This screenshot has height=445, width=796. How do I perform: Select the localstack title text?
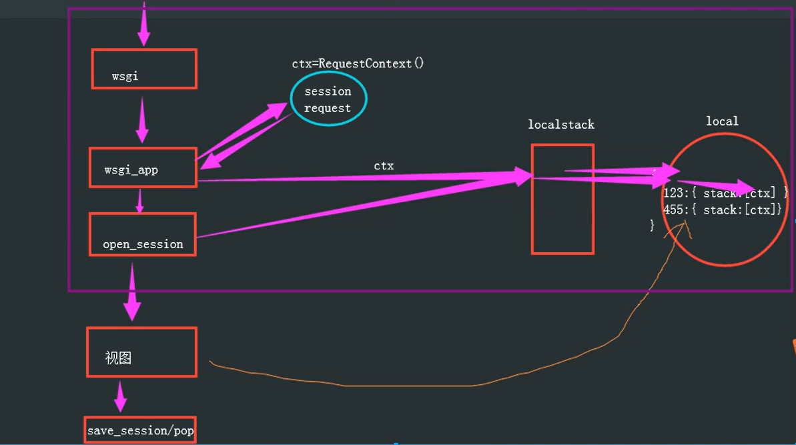pyautogui.click(x=561, y=124)
